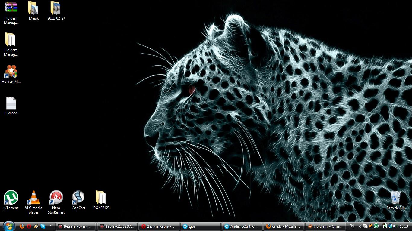
Task: Open the taskbar clock showing 18:53
Action: [404, 226]
